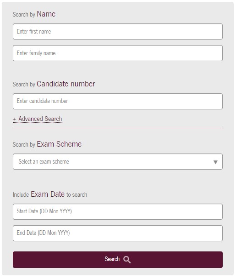Click the Advanced Search link text
The height and width of the screenshot is (279, 236).
(40, 119)
